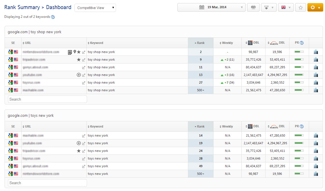Open the export download dropdown button
Image resolution: width=325 pixels, height=191 pixels.
pyautogui.click(x=269, y=7)
